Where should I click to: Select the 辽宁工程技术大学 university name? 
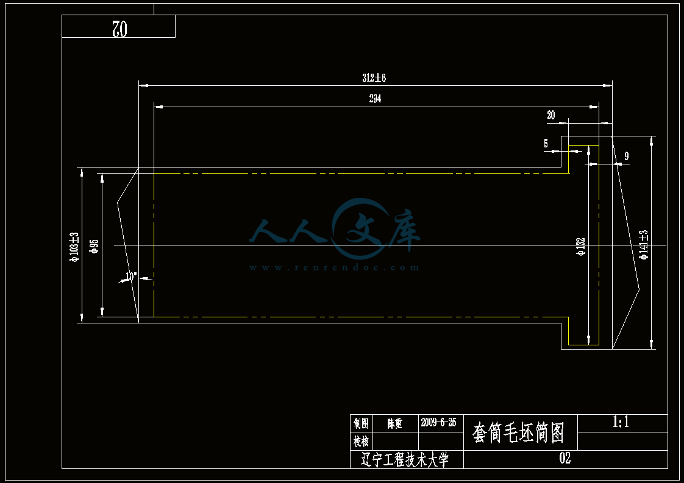pyautogui.click(x=405, y=459)
